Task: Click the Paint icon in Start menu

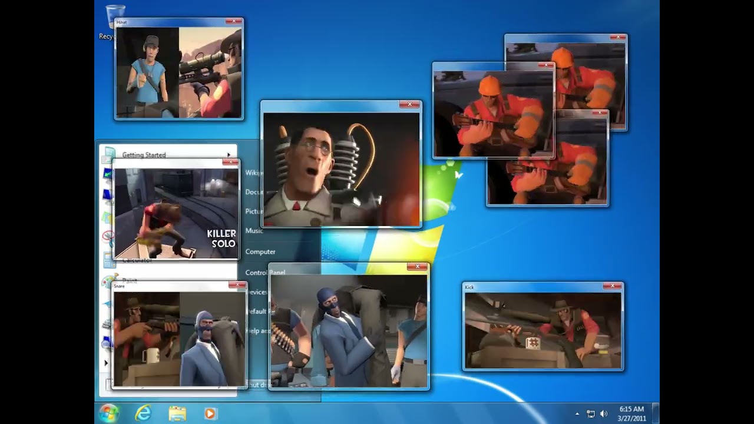Action: click(x=109, y=281)
